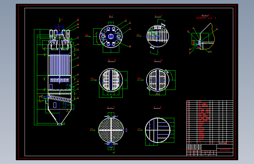
Task: Click the "D - D" section title
Action: point(158,60)
